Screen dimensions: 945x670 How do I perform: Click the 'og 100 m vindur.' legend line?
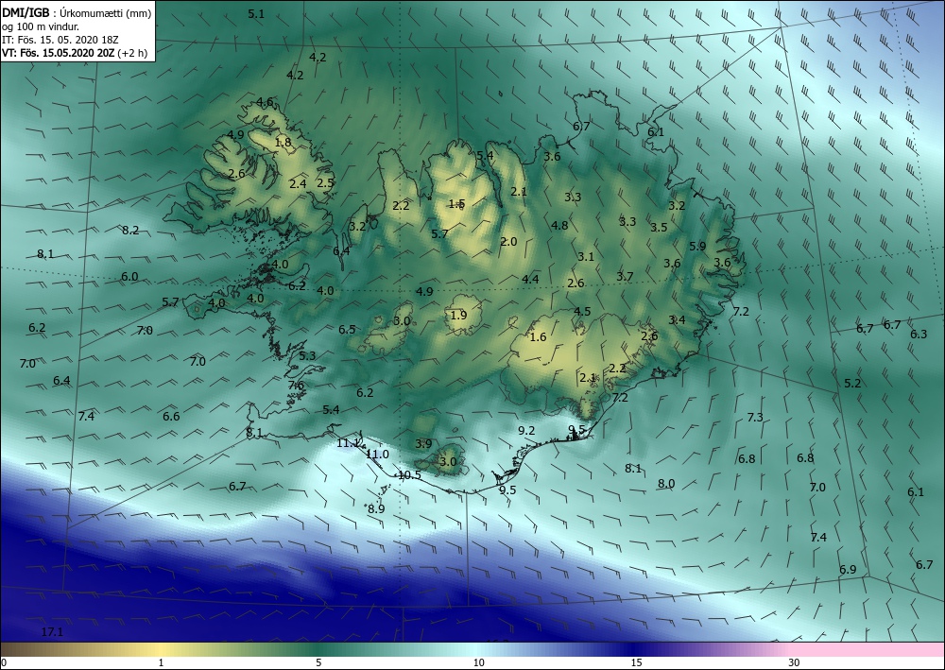(x=41, y=26)
